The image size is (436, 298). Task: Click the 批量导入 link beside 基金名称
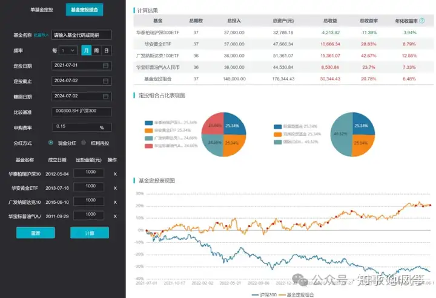[41, 35]
